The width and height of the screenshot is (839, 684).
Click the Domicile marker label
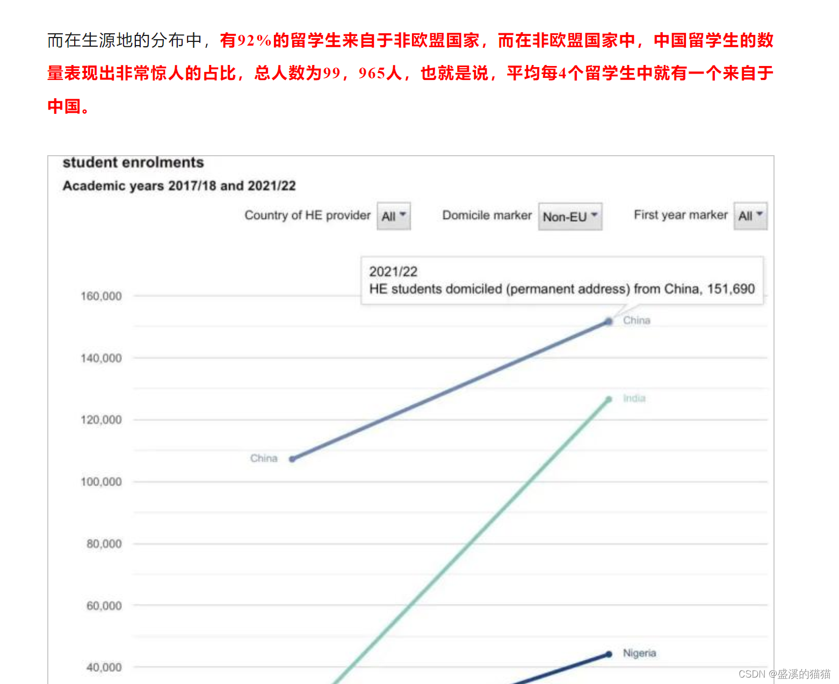click(487, 215)
